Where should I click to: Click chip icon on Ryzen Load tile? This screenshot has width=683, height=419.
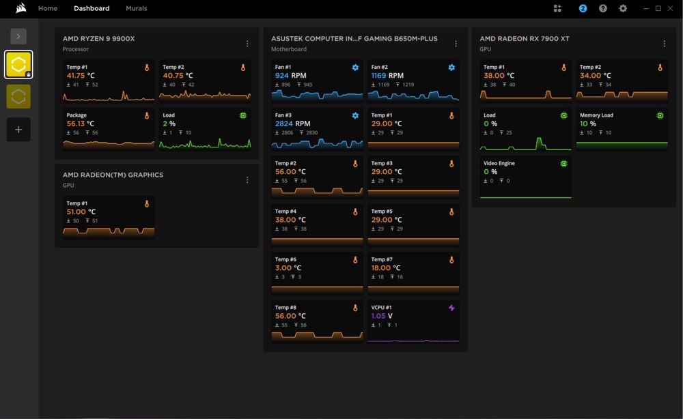pyautogui.click(x=243, y=115)
